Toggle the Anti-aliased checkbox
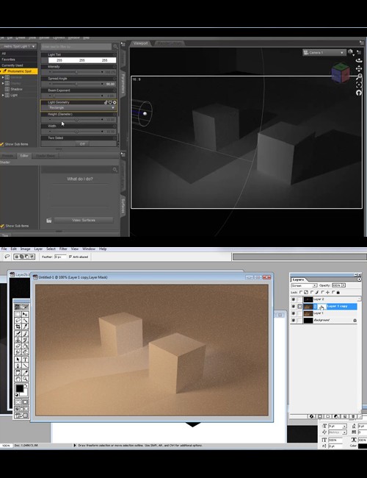The image size is (367, 478). (x=70, y=257)
